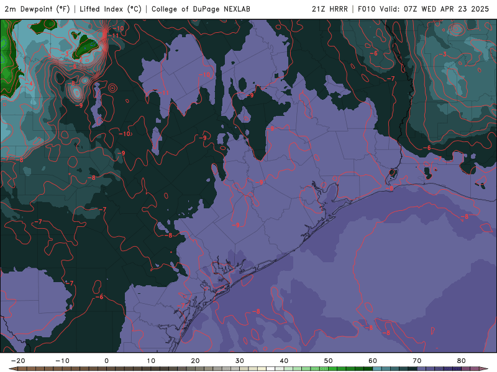The height and width of the screenshot is (372, 497).
Task: Click the 20 label on the color scale
Action: point(195,361)
